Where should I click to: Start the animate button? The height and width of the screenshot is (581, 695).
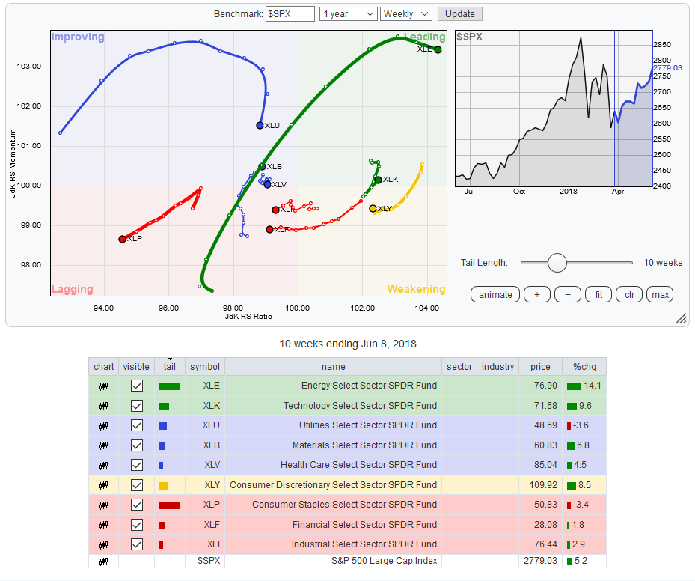point(495,294)
